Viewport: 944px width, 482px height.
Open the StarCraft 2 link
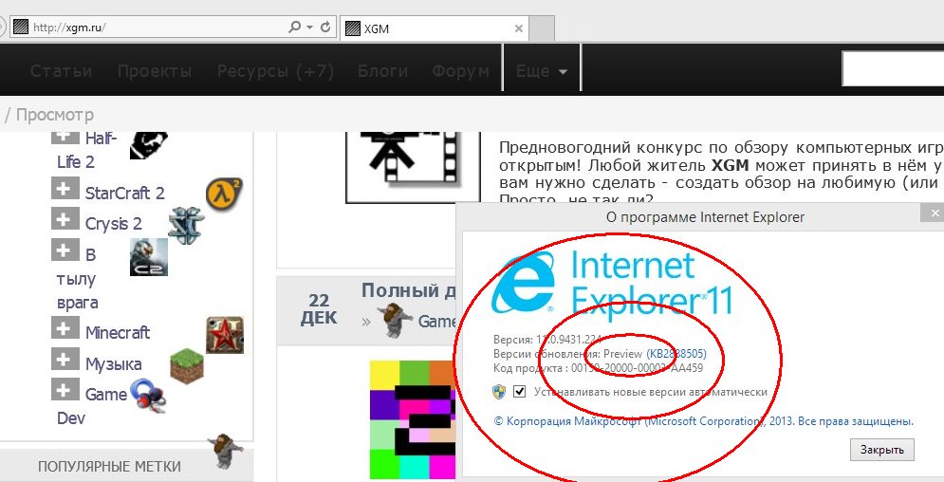coord(124,194)
